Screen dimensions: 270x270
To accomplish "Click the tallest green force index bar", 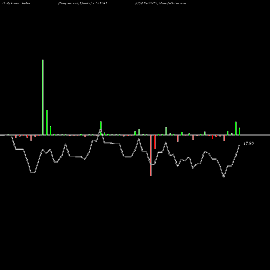I will click(x=43, y=97).
